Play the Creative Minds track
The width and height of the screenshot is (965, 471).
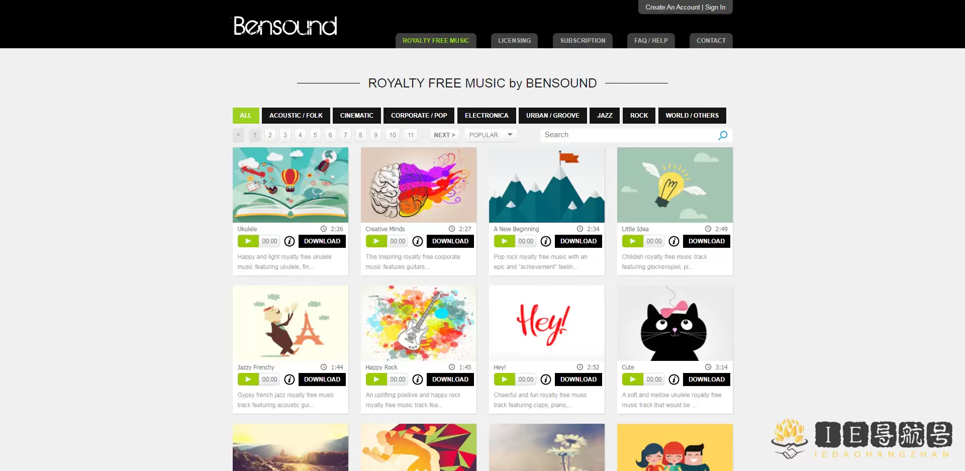point(376,241)
